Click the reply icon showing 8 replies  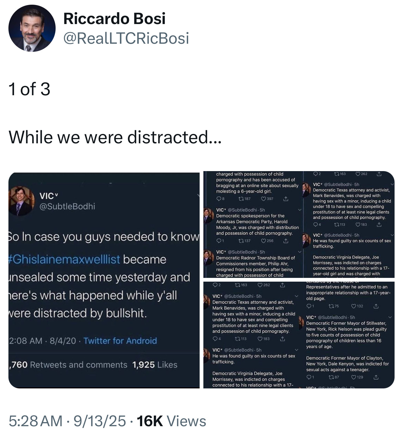pos(219,199)
